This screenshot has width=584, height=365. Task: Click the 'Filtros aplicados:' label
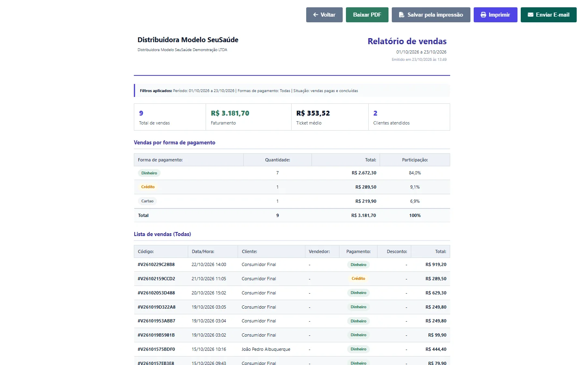(156, 91)
